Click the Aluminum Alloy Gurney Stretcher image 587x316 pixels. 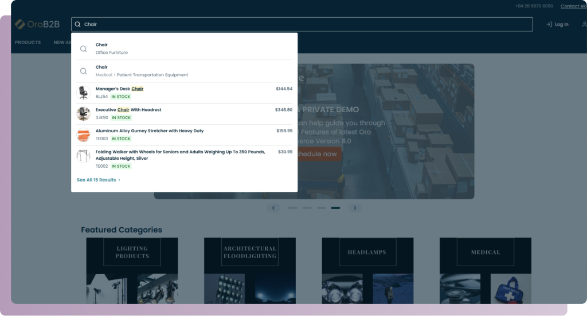(x=84, y=135)
